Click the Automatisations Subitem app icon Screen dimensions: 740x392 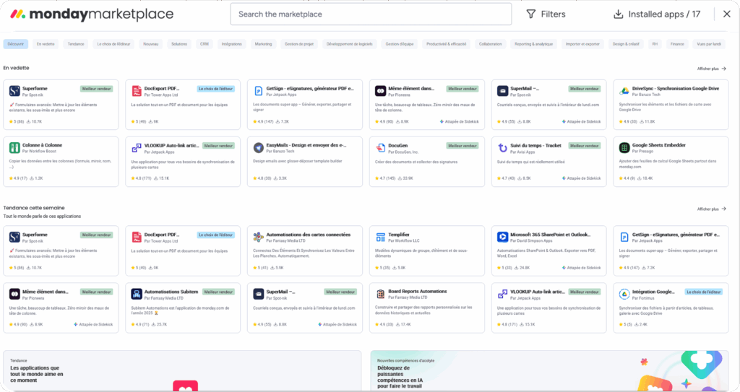click(x=137, y=294)
